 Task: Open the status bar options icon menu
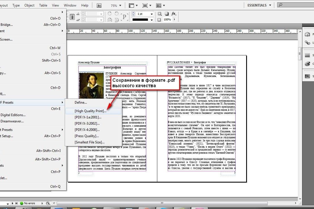pyautogui.click(x=48, y=203)
